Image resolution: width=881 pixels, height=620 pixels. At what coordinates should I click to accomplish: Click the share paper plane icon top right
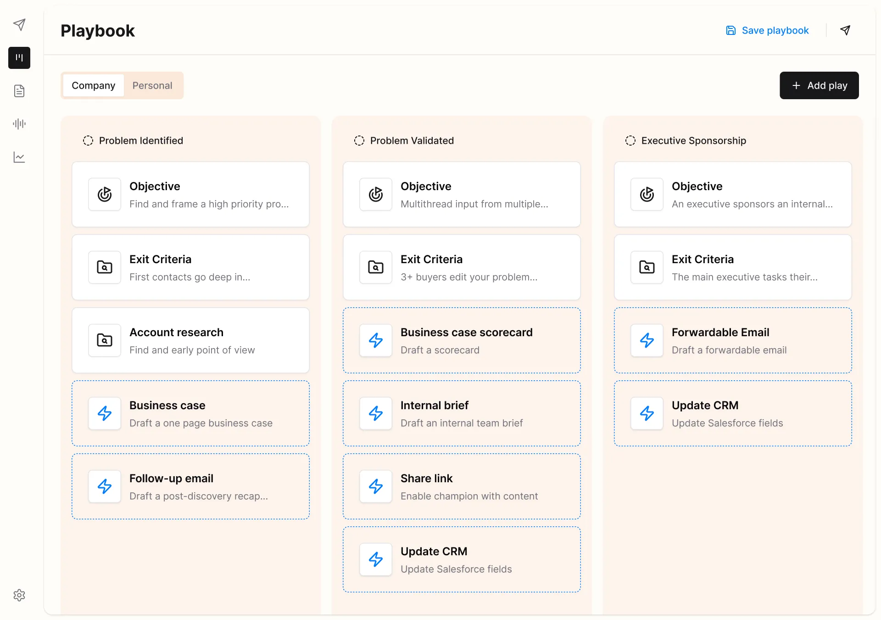tap(845, 30)
